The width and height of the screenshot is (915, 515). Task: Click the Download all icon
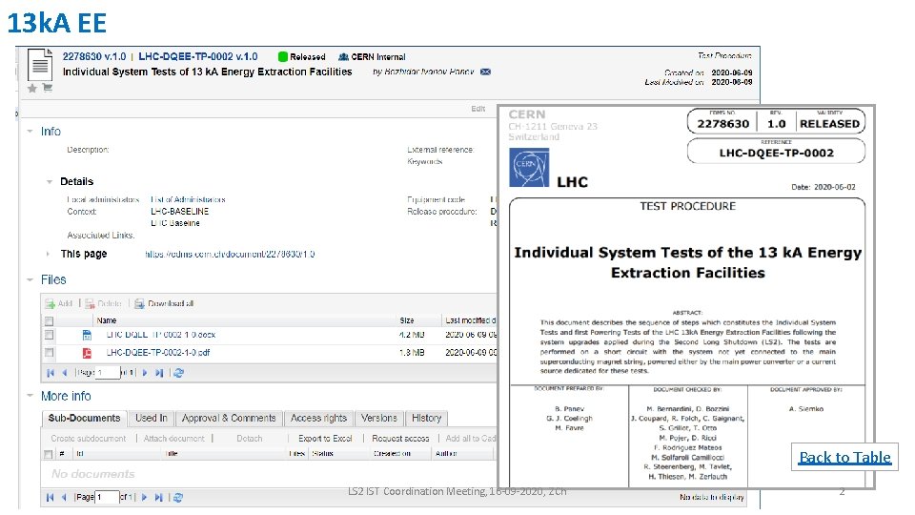coord(139,303)
